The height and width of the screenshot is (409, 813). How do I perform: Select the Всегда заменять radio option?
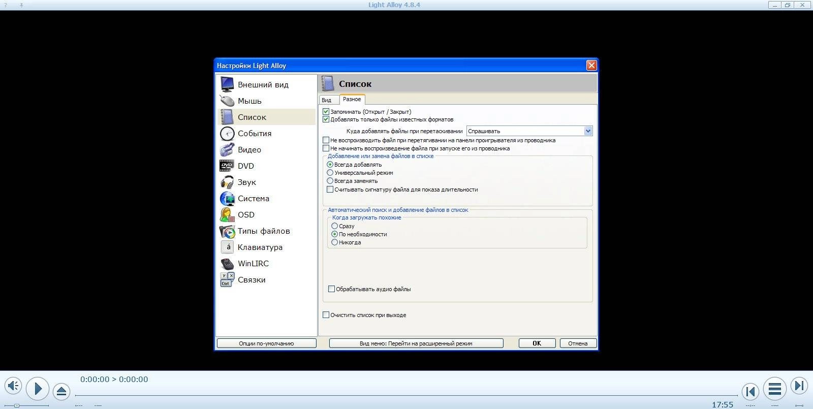(x=330, y=181)
